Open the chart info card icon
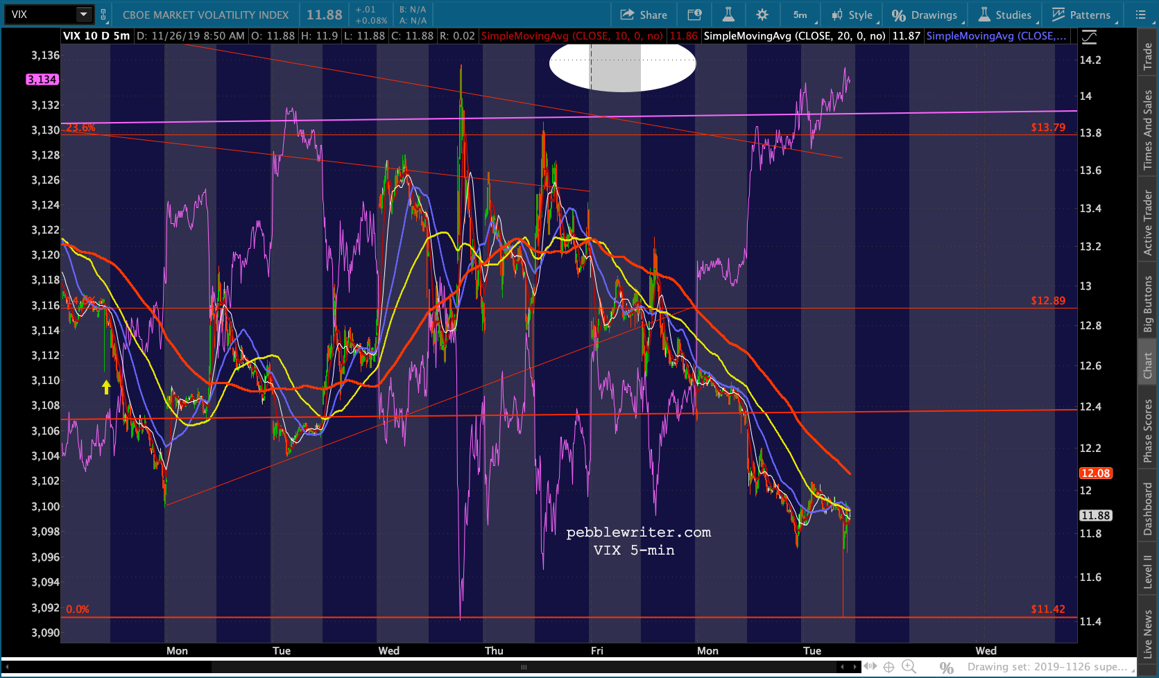This screenshot has width=1159, height=678. tap(694, 15)
